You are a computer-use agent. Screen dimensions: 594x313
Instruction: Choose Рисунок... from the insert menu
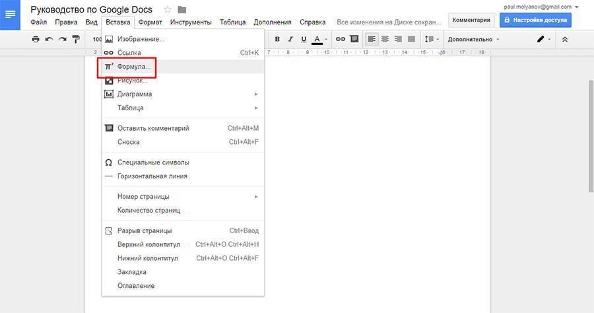click(183, 81)
